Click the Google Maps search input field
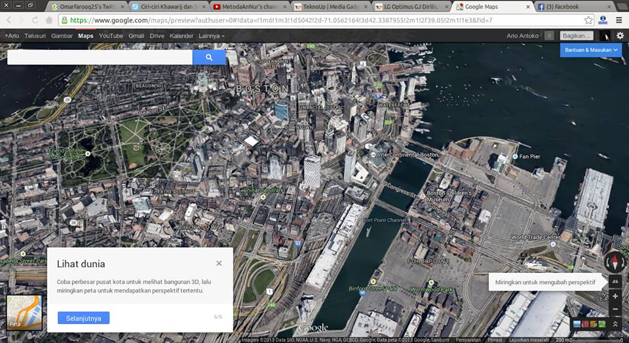 click(x=100, y=58)
